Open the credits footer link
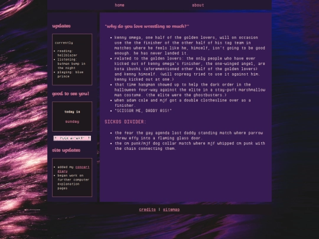Screen dimensions: 319x239 [x=147, y=209]
